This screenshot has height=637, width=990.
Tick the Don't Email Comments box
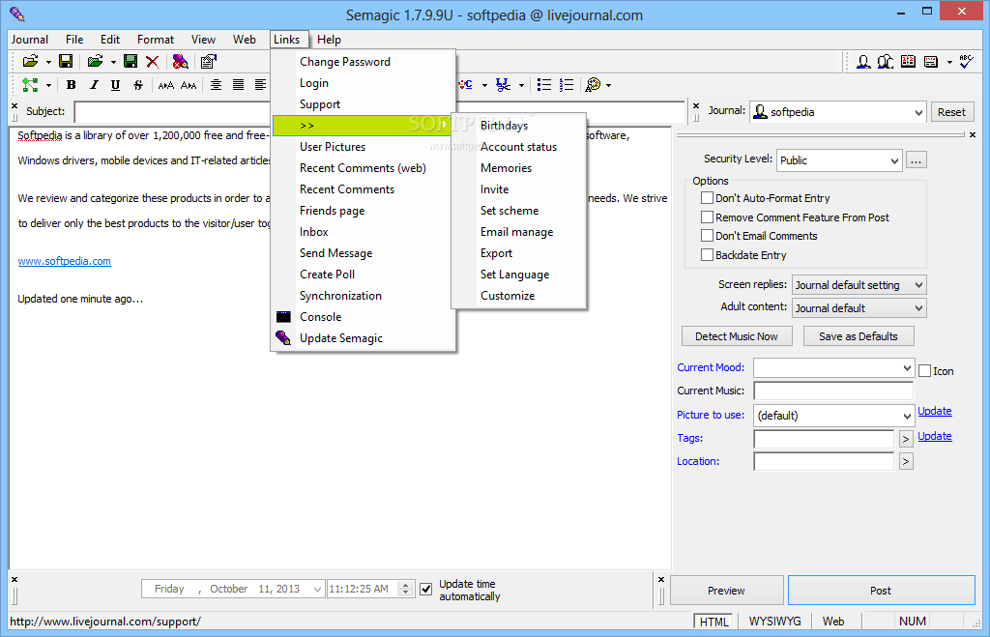click(x=707, y=236)
